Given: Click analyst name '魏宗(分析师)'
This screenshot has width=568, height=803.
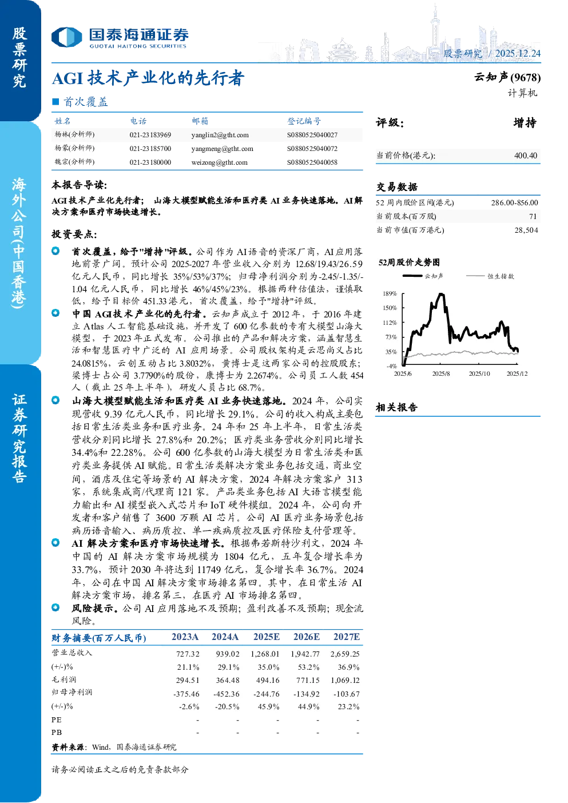Looking at the screenshot, I should [x=74, y=162].
